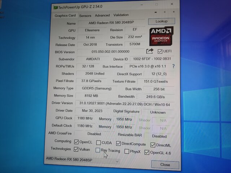Toggle the Ray Tracing checkbox

98,150
